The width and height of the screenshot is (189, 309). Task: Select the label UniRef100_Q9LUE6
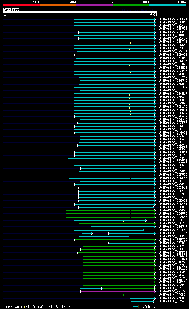pyautogui.click(x=173, y=207)
